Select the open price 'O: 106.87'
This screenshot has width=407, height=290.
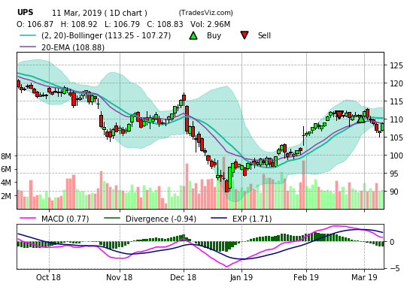(x=35, y=24)
